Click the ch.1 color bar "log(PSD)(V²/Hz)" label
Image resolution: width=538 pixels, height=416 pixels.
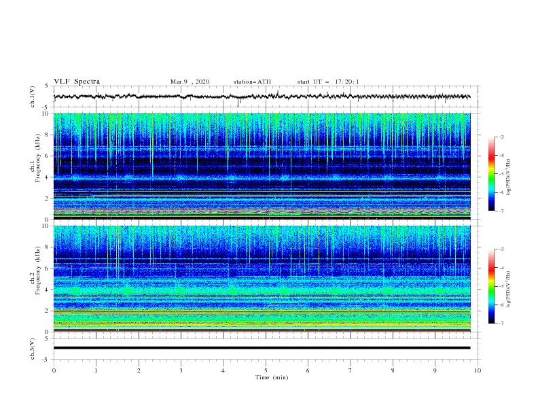point(509,177)
